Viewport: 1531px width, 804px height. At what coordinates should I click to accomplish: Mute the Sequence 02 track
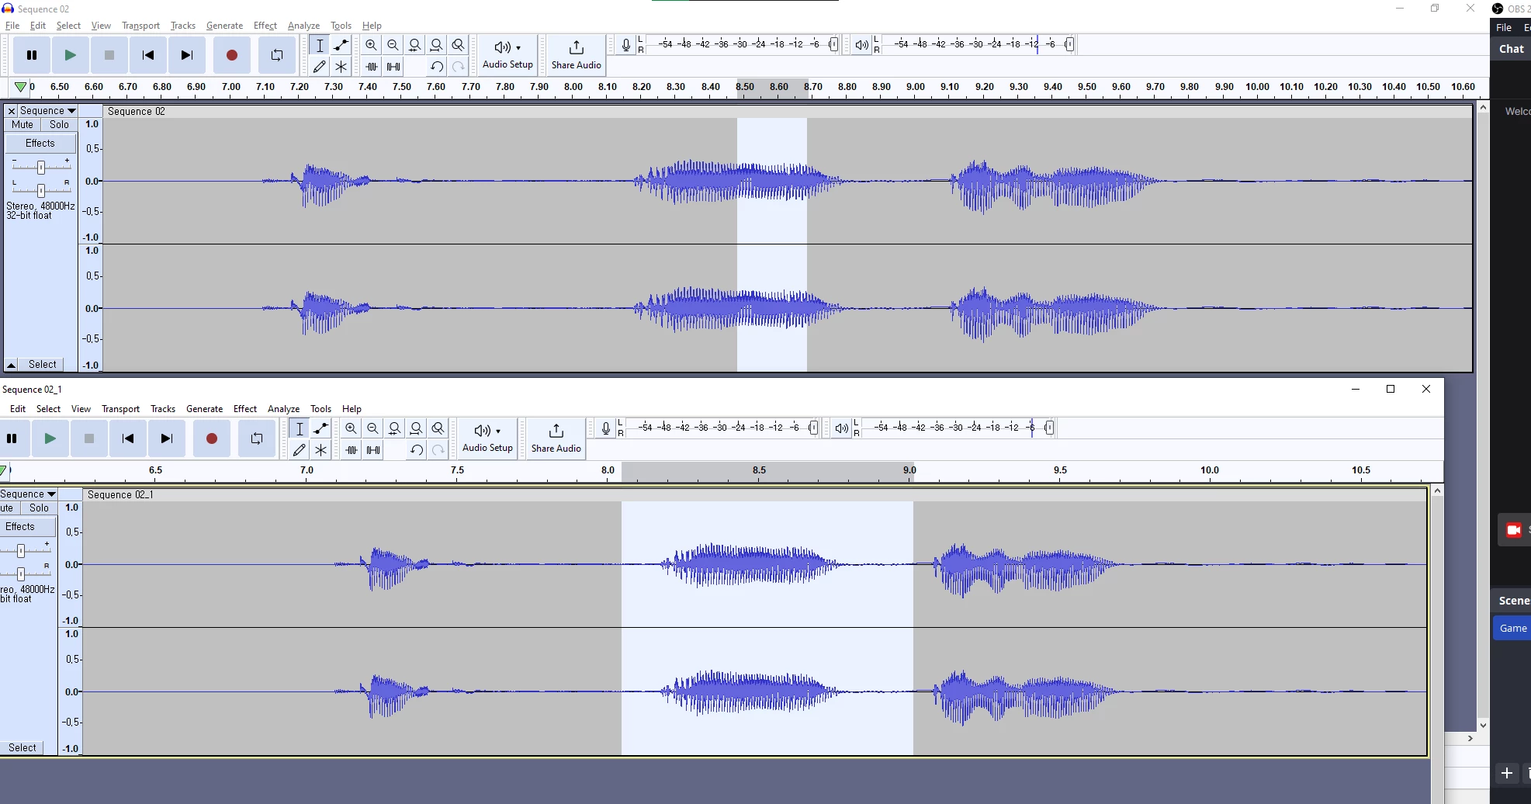pos(23,124)
